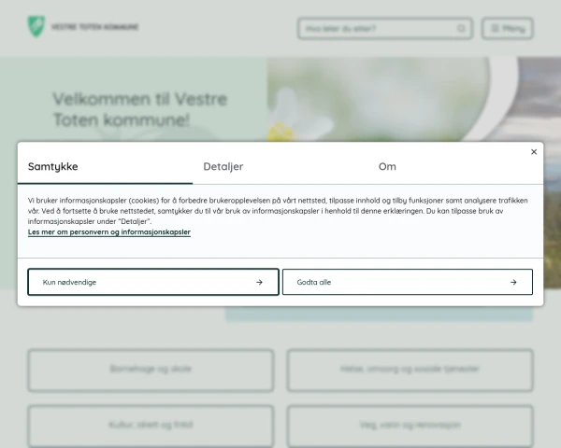Focus the site search input field
561x448 pixels.
385,28
